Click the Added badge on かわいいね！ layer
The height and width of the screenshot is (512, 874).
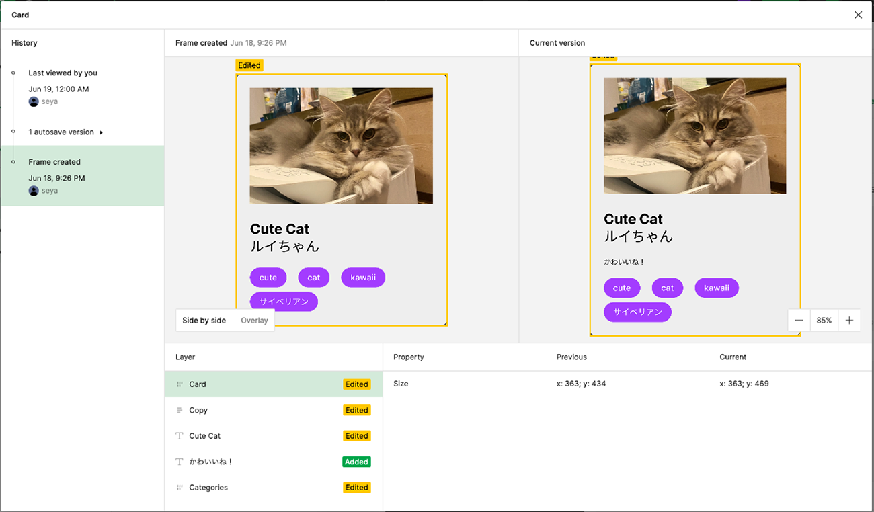(356, 462)
